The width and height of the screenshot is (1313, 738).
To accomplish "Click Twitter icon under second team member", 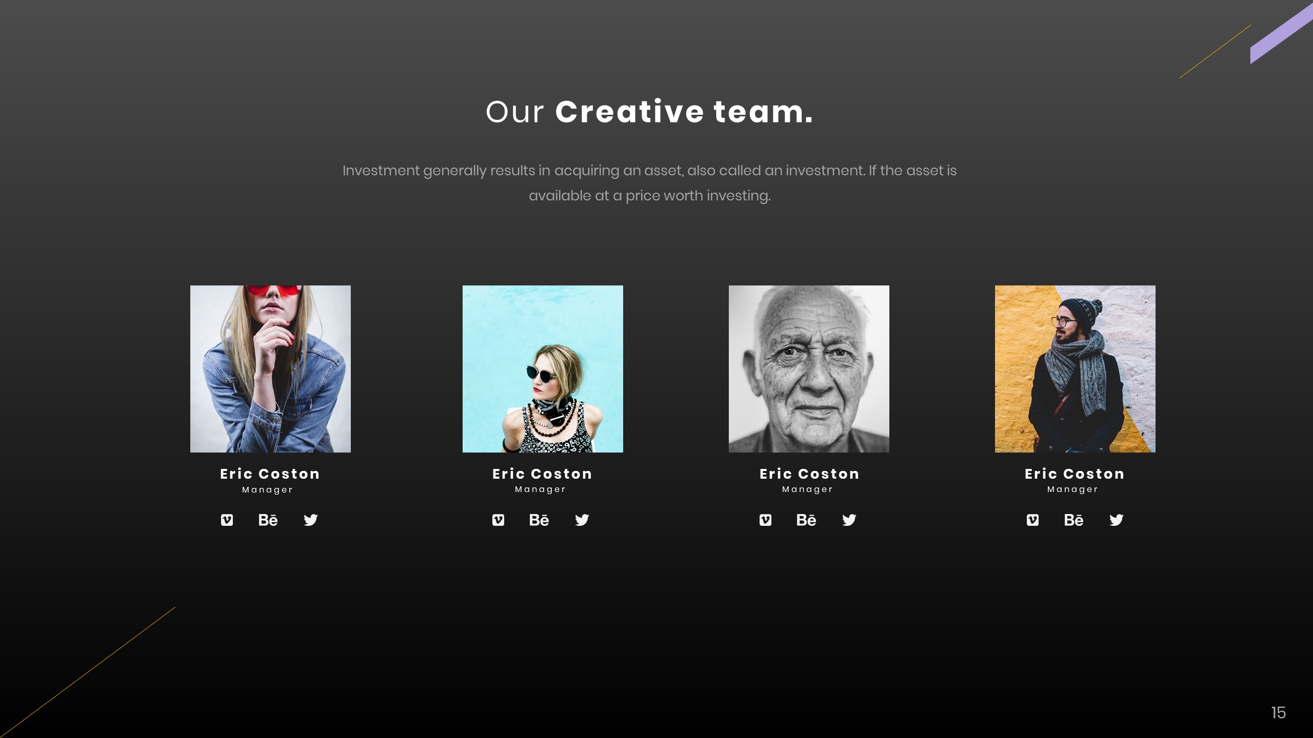I will coord(582,520).
